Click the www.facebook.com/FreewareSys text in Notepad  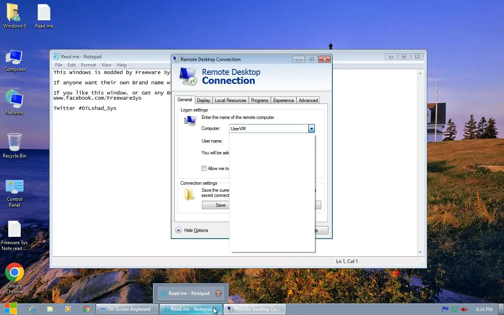[98, 98]
